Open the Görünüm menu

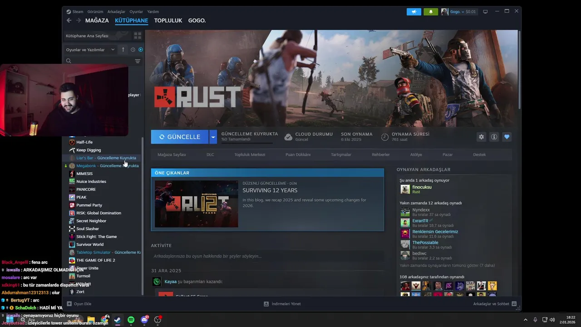[95, 11]
